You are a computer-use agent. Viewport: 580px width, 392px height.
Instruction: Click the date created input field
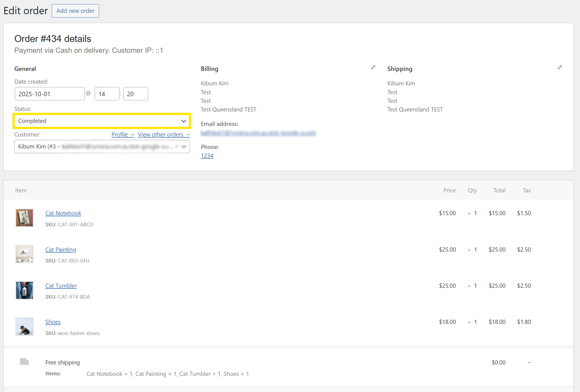(50, 94)
